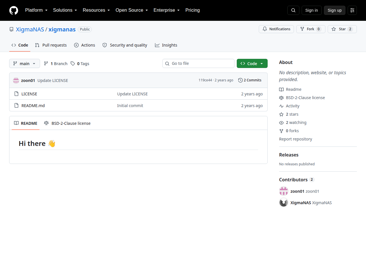View the 2 watching link
The width and height of the screenshot is (366, 257).
293,123
